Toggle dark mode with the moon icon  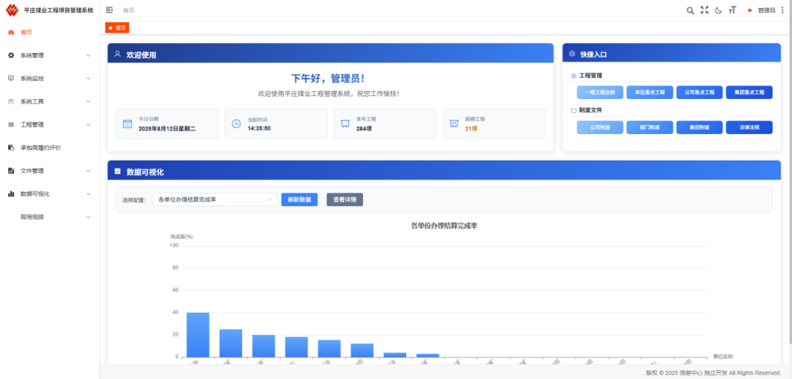pos(719,10)
